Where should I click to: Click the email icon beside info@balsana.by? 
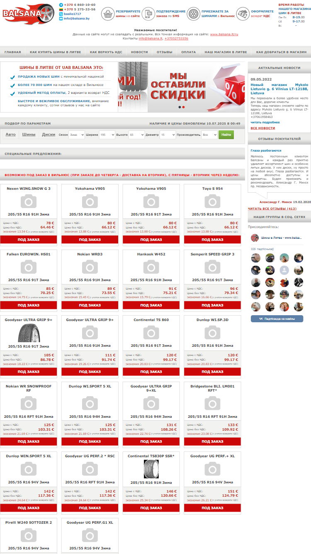pos(61,19)
